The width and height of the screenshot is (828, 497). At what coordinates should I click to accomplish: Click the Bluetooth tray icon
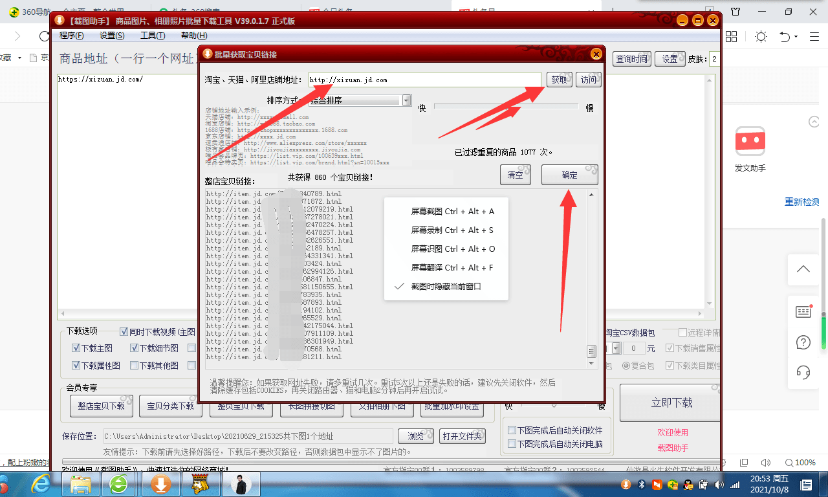point(642,484)
